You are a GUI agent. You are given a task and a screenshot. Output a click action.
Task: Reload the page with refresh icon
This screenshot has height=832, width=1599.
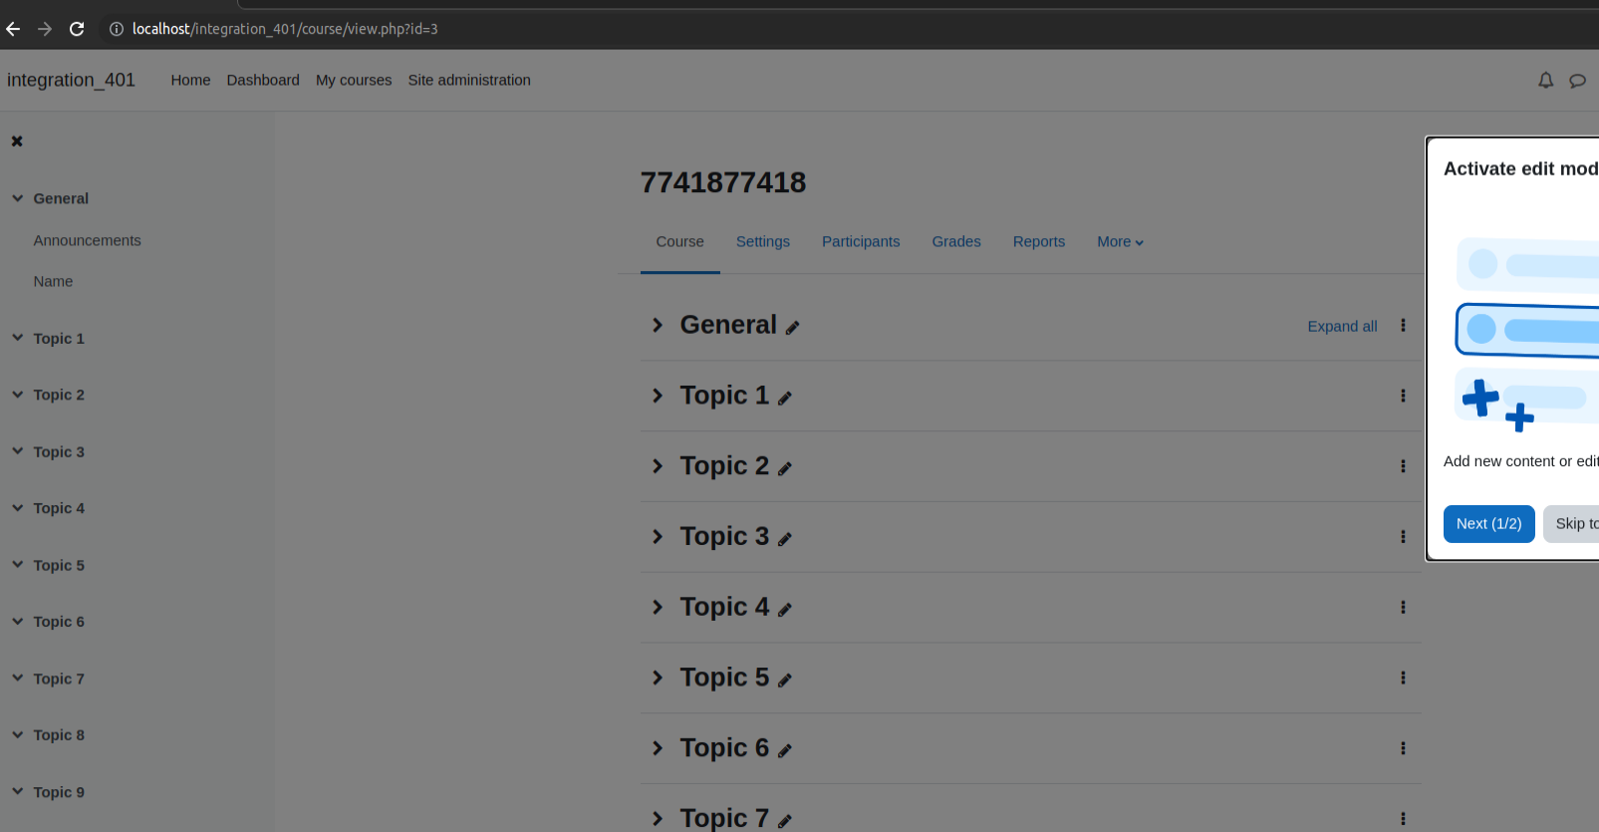click(77, 29)
